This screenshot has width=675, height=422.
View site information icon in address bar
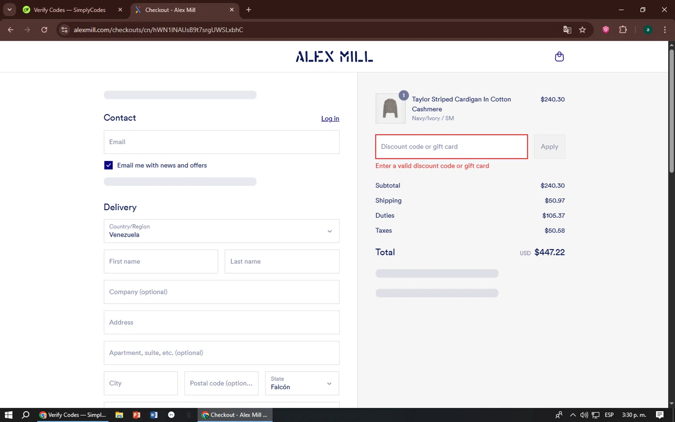64,30
